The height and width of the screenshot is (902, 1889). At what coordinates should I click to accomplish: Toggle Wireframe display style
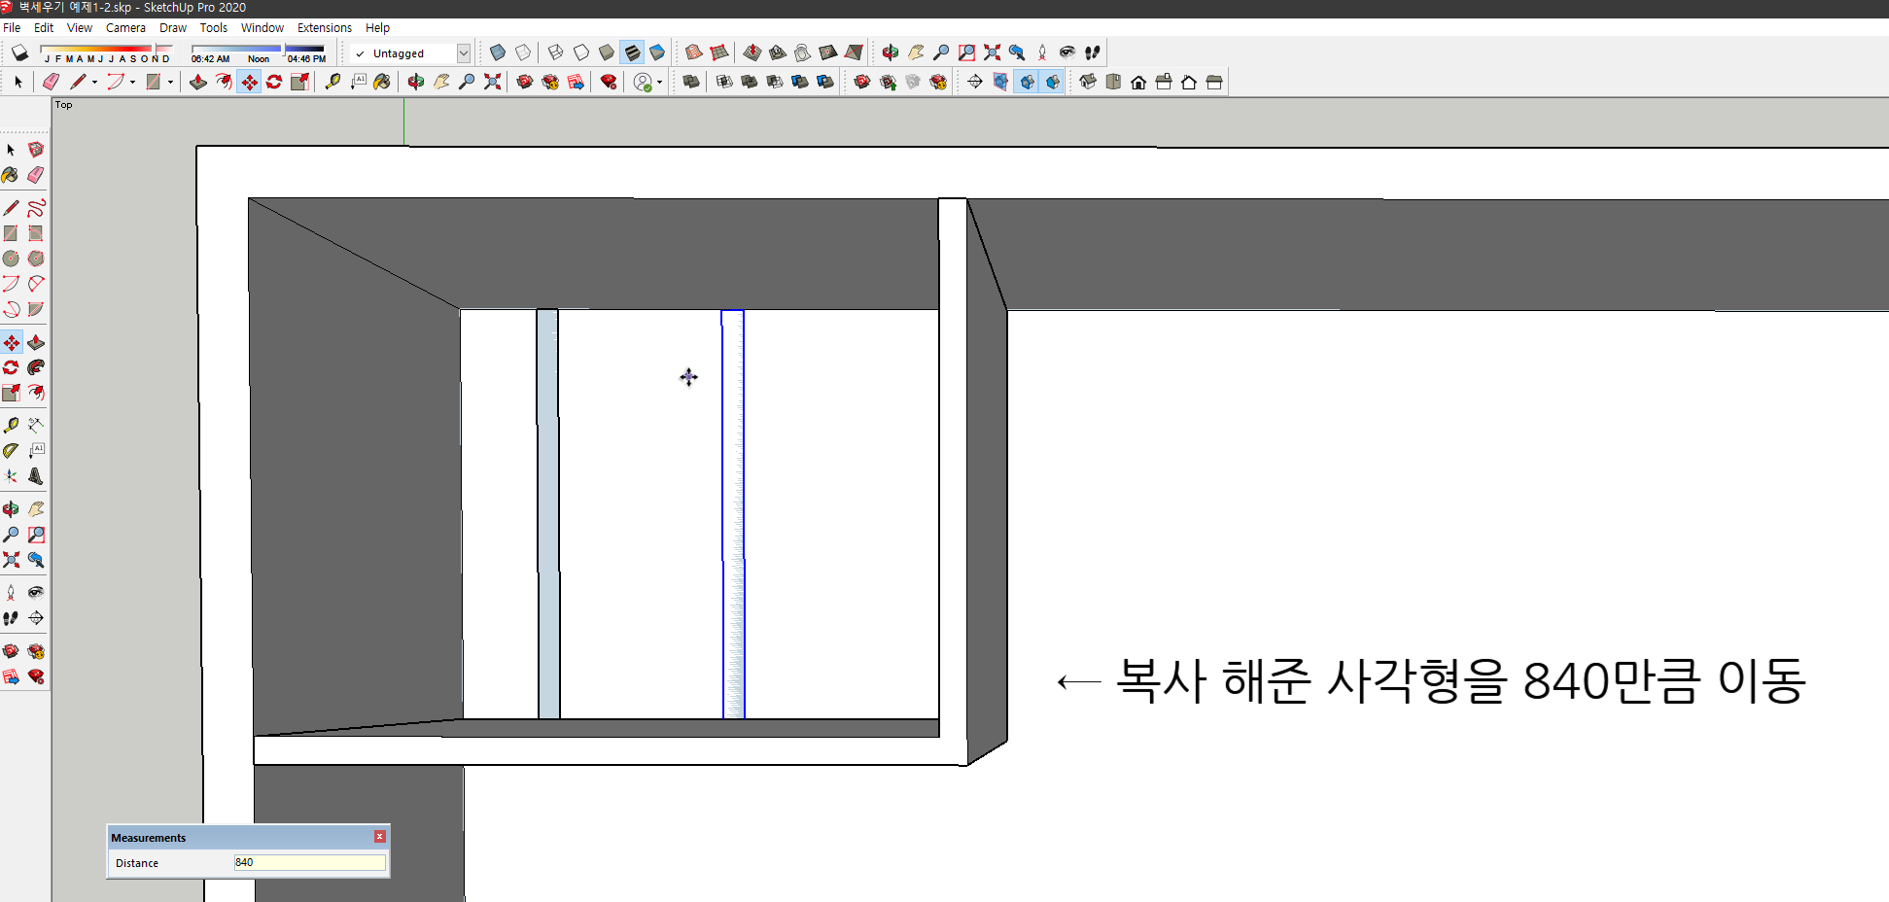555,52
